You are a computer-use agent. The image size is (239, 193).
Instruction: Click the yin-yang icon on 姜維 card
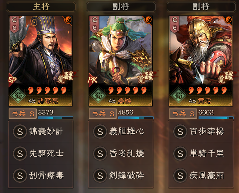148,20
